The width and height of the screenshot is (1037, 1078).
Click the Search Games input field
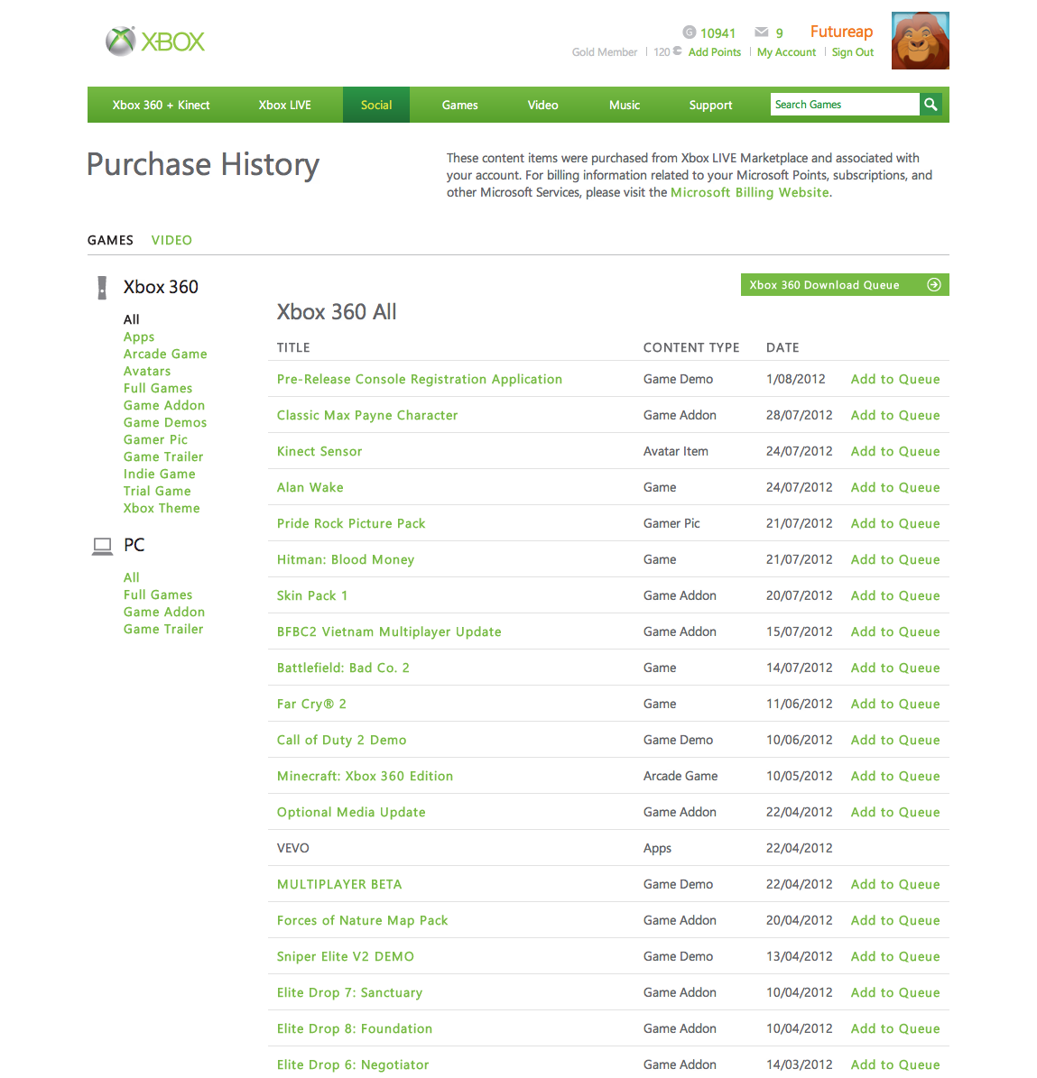[845, 105]
